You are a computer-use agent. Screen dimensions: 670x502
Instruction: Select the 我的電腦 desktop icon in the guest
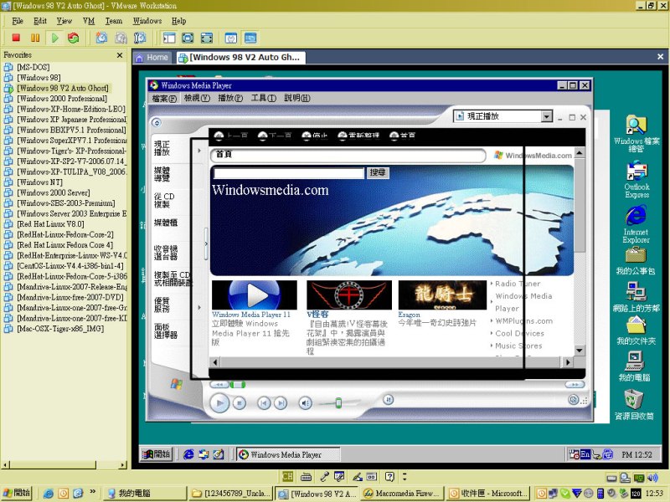coord(635,366)
